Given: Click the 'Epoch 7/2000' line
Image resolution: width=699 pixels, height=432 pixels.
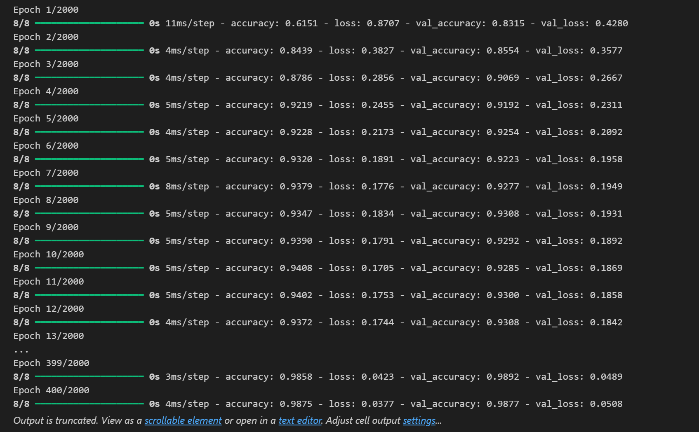Looking at the screenshot, I should (x=46, y=173).
